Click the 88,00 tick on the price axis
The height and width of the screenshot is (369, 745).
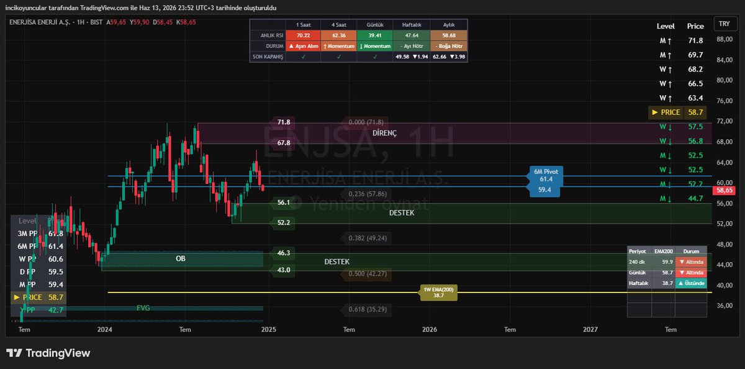point(725,39)
